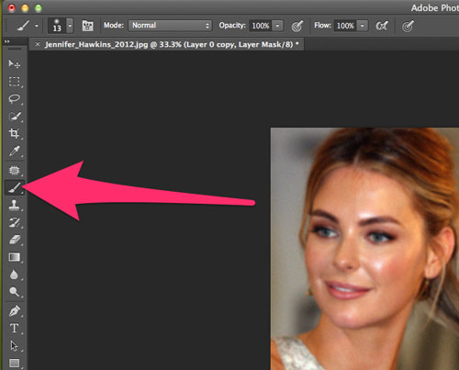Select the Eyedropper tool

(x=14, y=151)
